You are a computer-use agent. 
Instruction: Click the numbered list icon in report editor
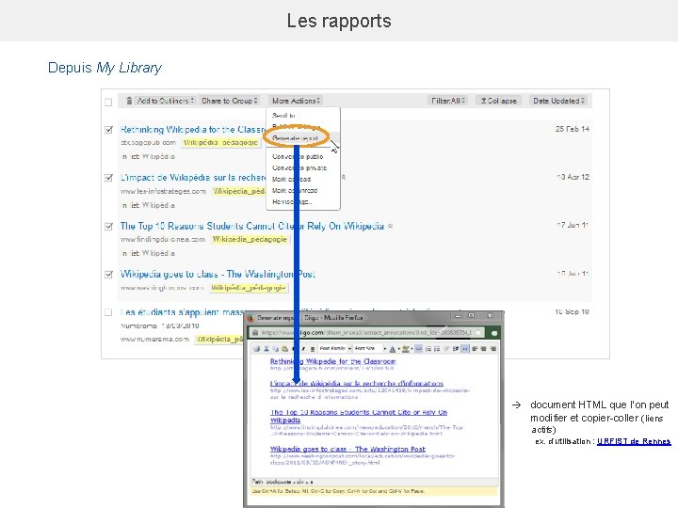pyautogui.click(x=428, y=349)
